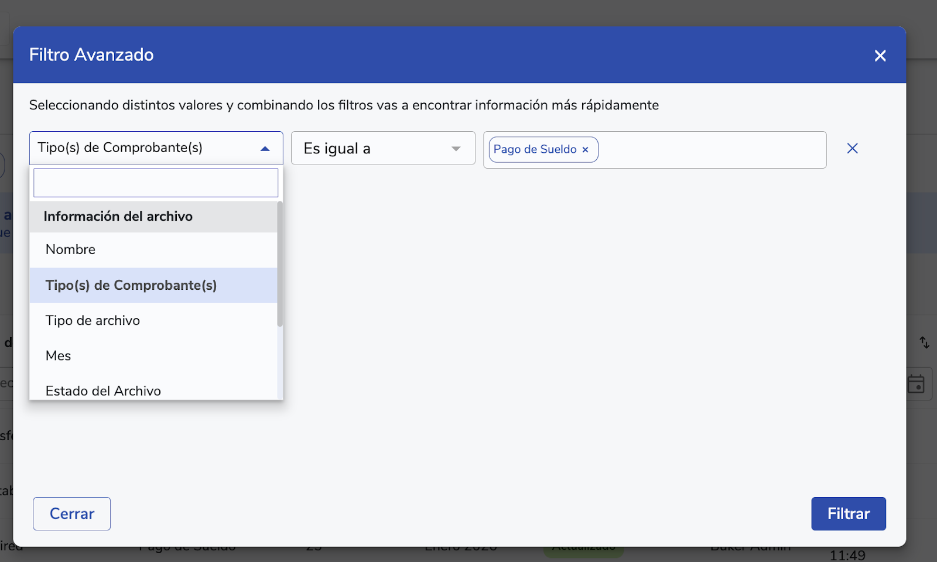
Task: Click the calendar icon at right edge
Action: click(916, 384)
